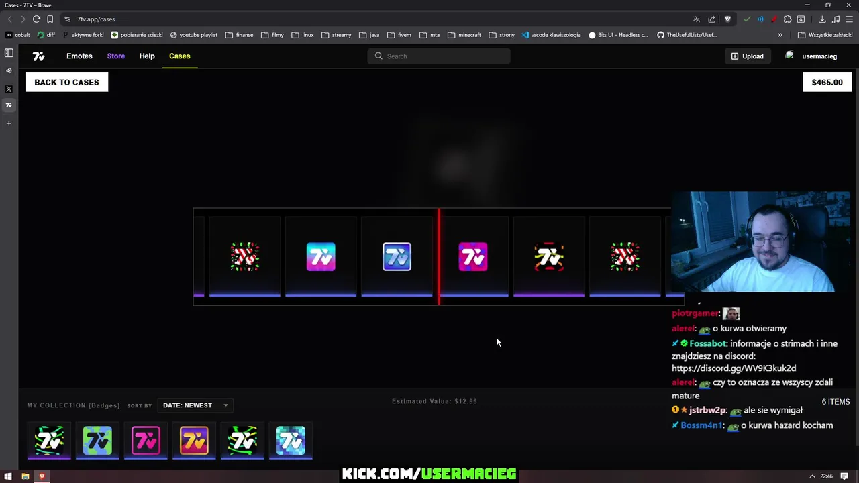
Task: Open the vscode klawiszologia bookmark
Action: pyautogui.click(x=551, y=35)
